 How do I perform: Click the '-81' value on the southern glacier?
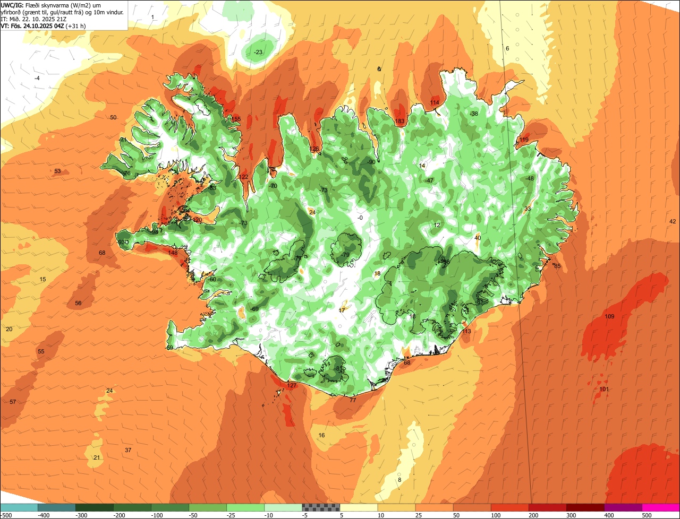point(338,368)
